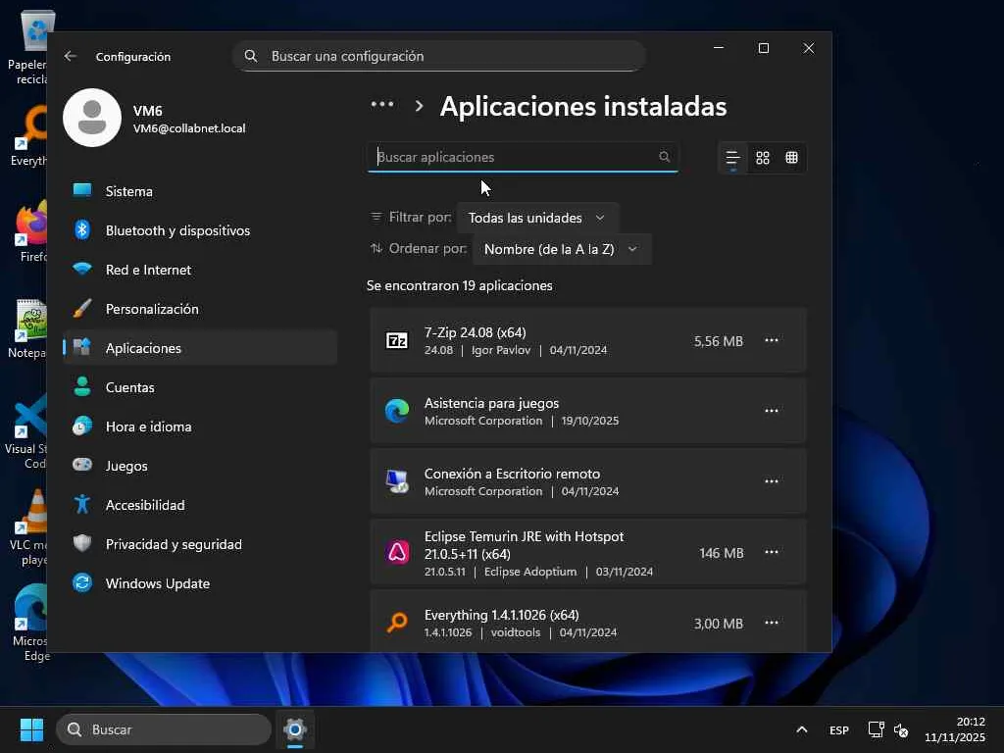Open more options for Conexión a Escritorio remoto
The height and width of the screenshot is (753, 1004).
(772, 481)
